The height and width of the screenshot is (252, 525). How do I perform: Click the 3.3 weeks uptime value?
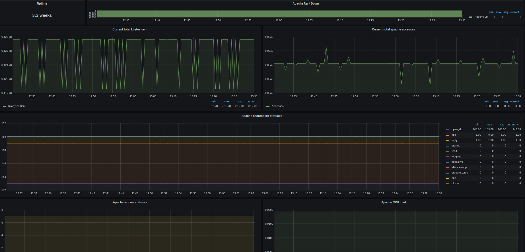[42, 15]
